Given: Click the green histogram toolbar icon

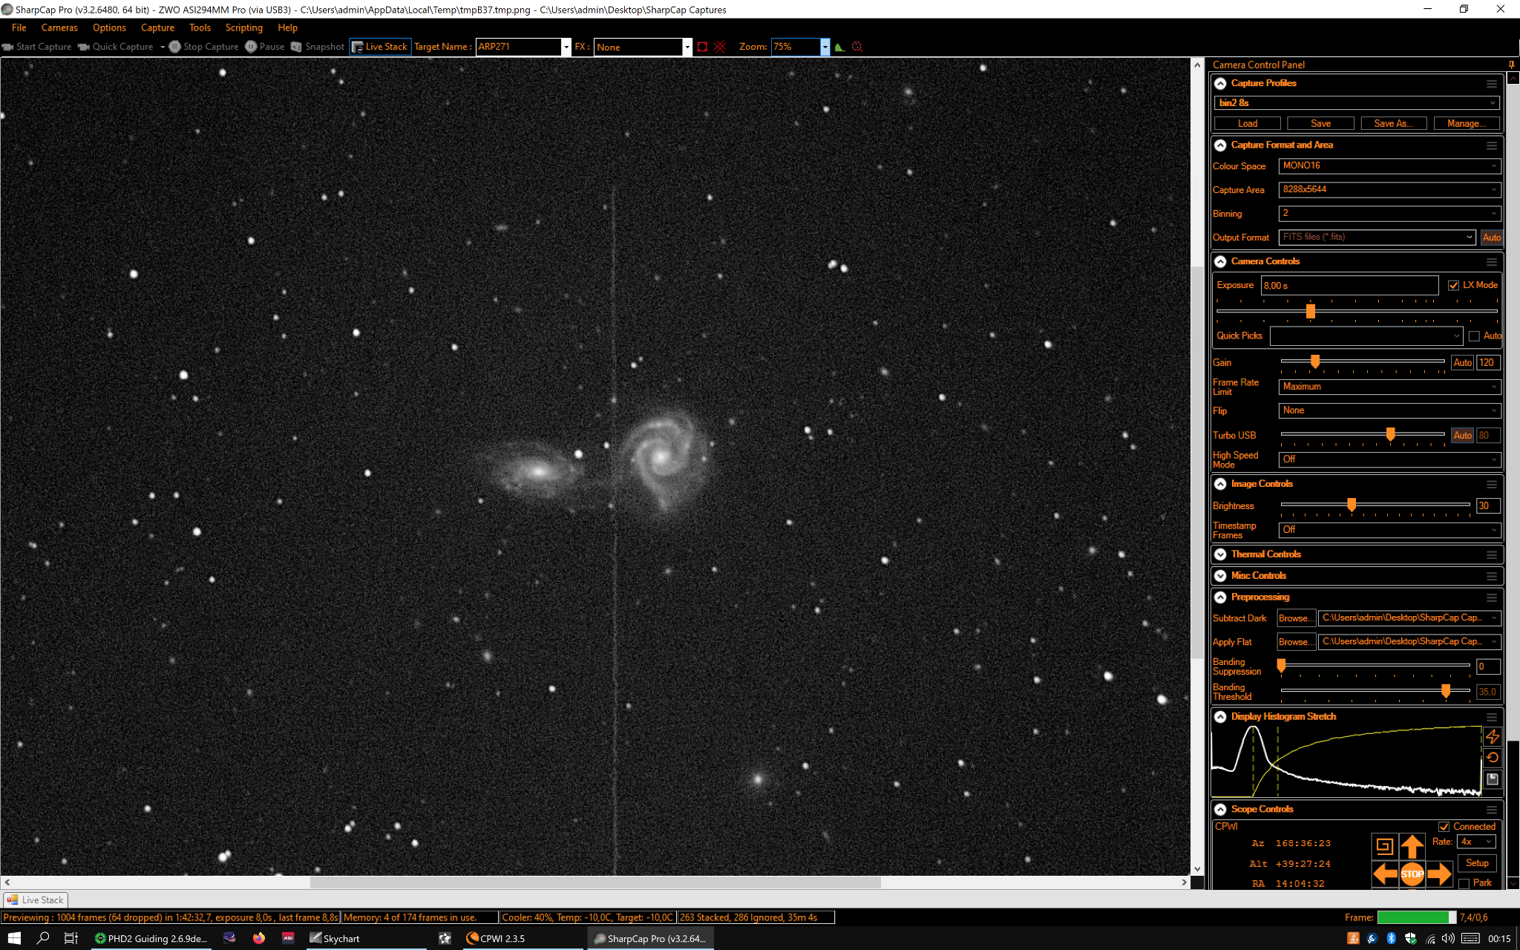Looking at the screenshot, I should [x=839, y=47].
